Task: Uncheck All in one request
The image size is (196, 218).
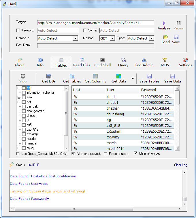Action: pyautogui.click(x=73, y=154)
